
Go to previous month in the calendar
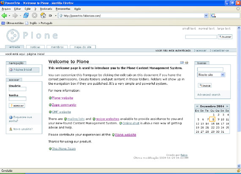point(197,106)
